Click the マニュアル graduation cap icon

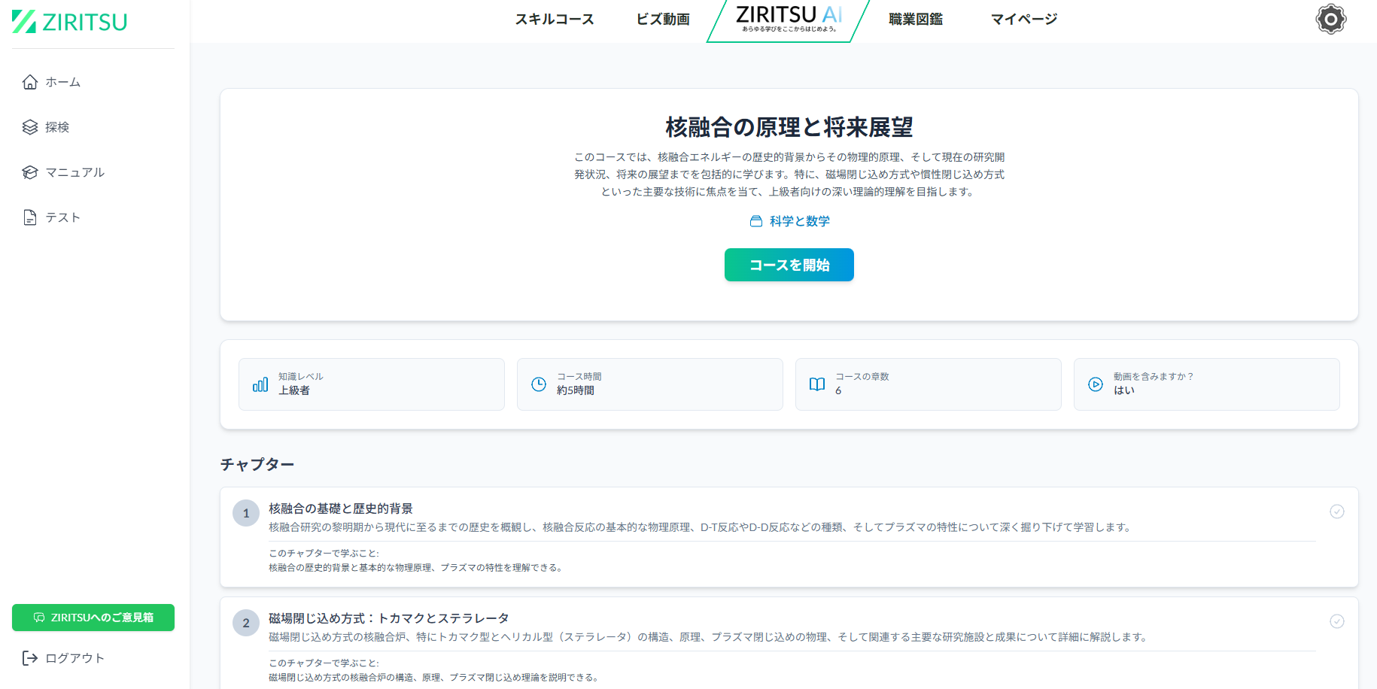30,172
